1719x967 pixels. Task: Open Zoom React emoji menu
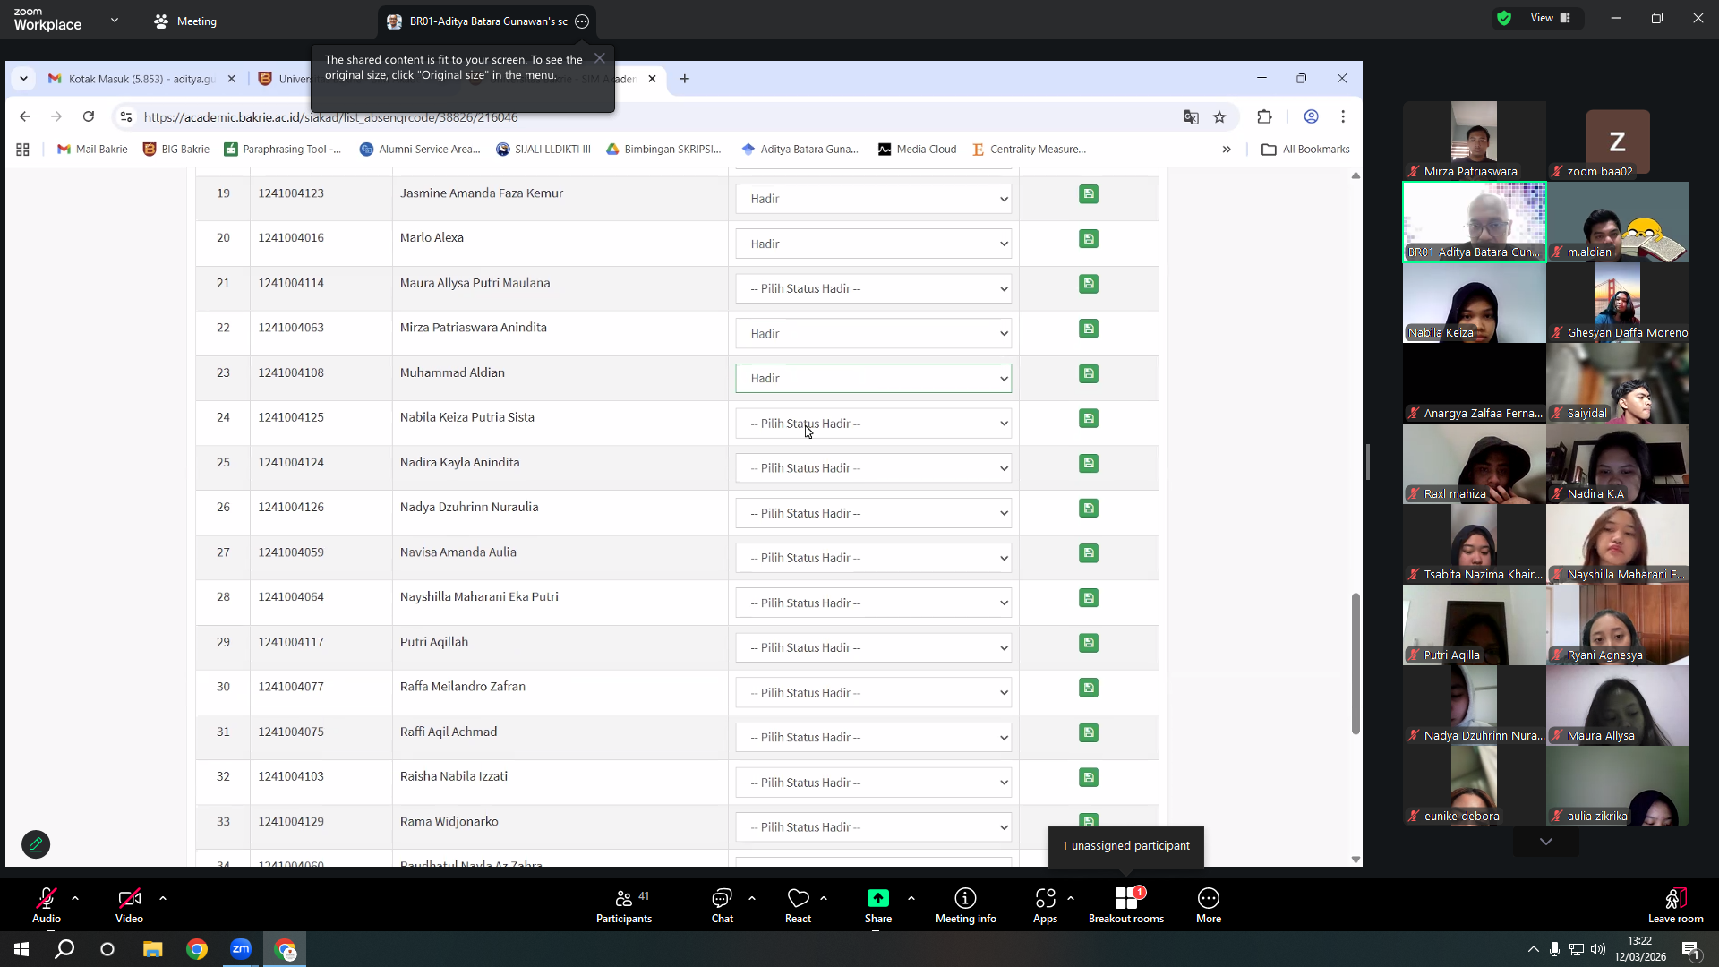(x=798, y=906)
